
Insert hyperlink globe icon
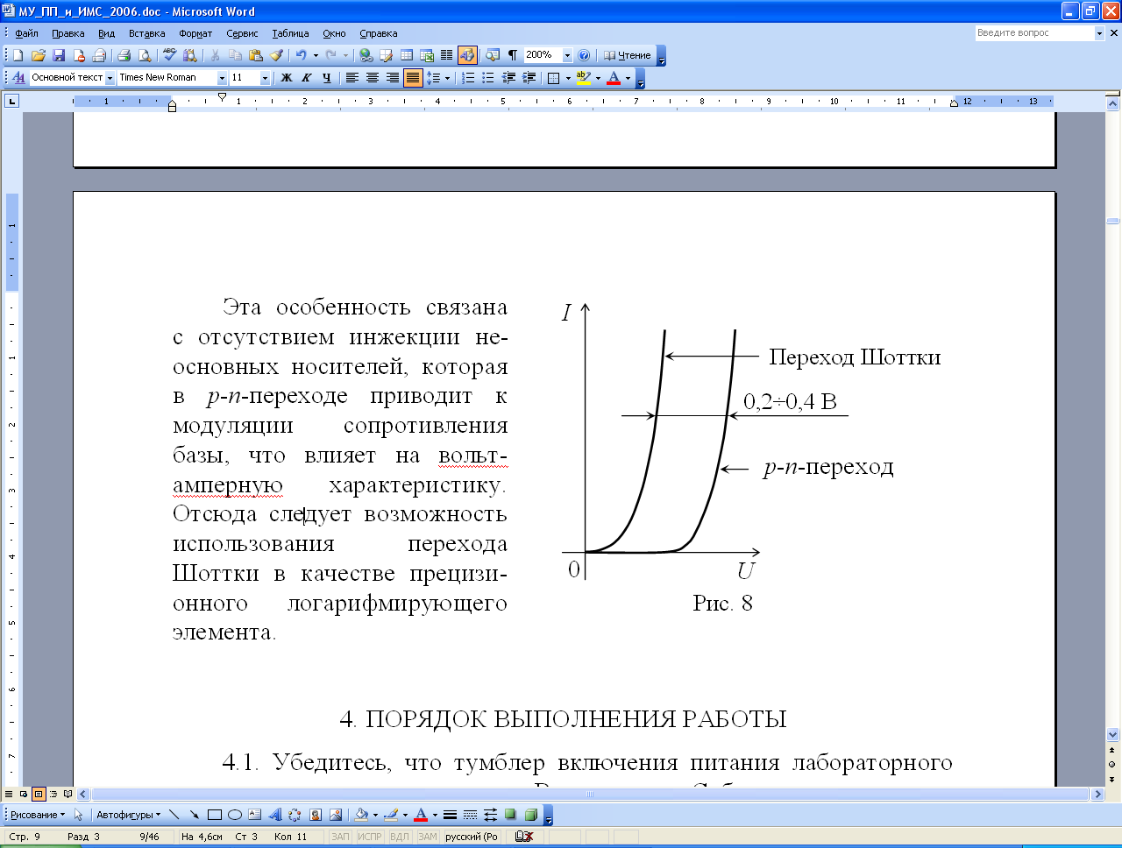[x=366, y=55]
